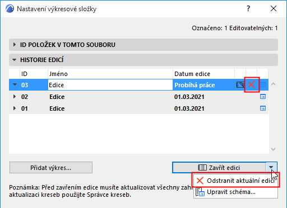Open the dropdown arrow next to Zavřít edici
The width and height of the screenshot is (287, 208).
click(x=271, y=167)
